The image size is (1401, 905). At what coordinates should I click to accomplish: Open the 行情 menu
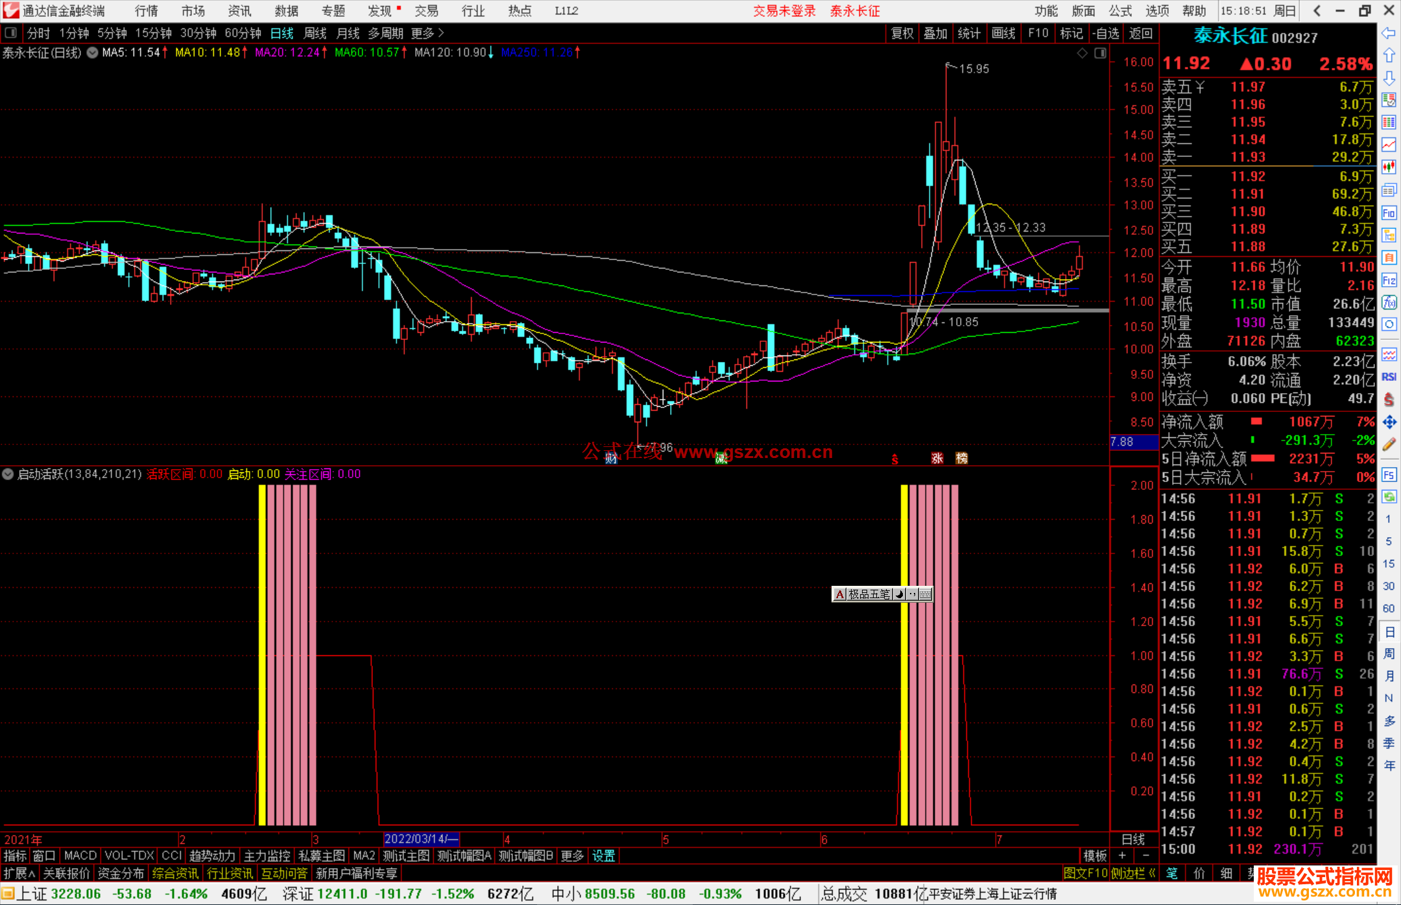coord(147,11)
